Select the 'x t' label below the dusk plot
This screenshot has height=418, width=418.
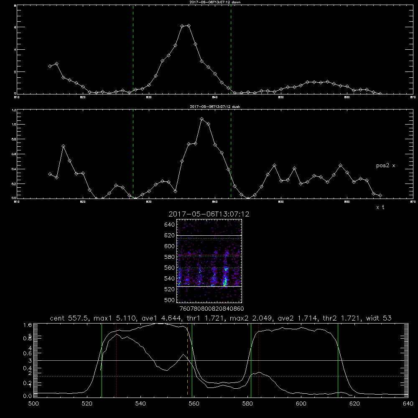pyautogui.click(x=380, y=207)
